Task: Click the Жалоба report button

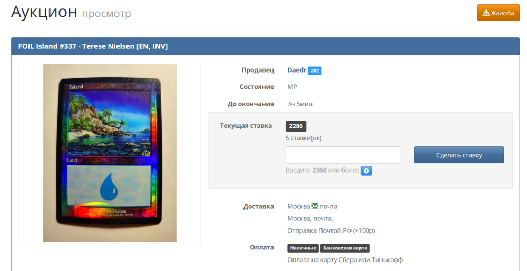Action: click(x=499, y=13)
